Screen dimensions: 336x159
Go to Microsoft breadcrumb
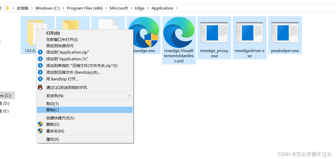(119, 8)
